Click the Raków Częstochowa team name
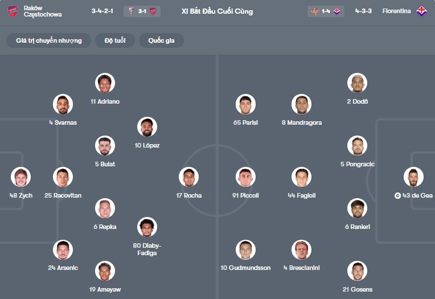This screenshot has width=435, height=299. pos(43,11)
